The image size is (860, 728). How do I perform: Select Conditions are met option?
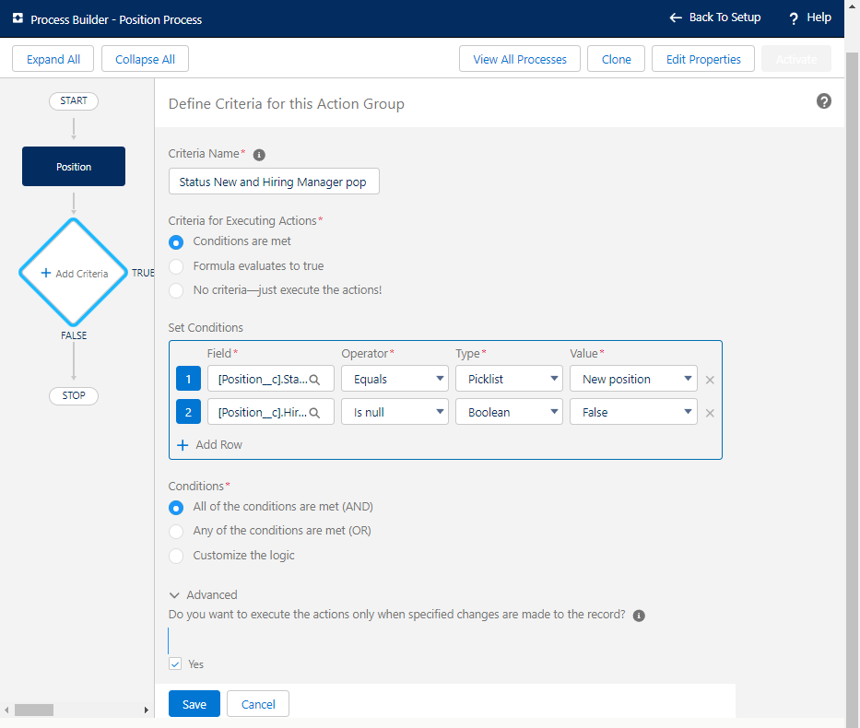(x=176, y=241)
